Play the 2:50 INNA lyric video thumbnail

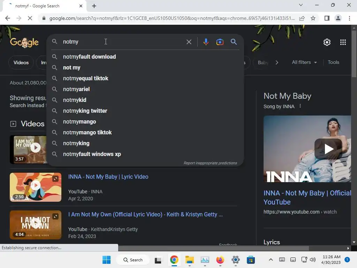point(36,187)
